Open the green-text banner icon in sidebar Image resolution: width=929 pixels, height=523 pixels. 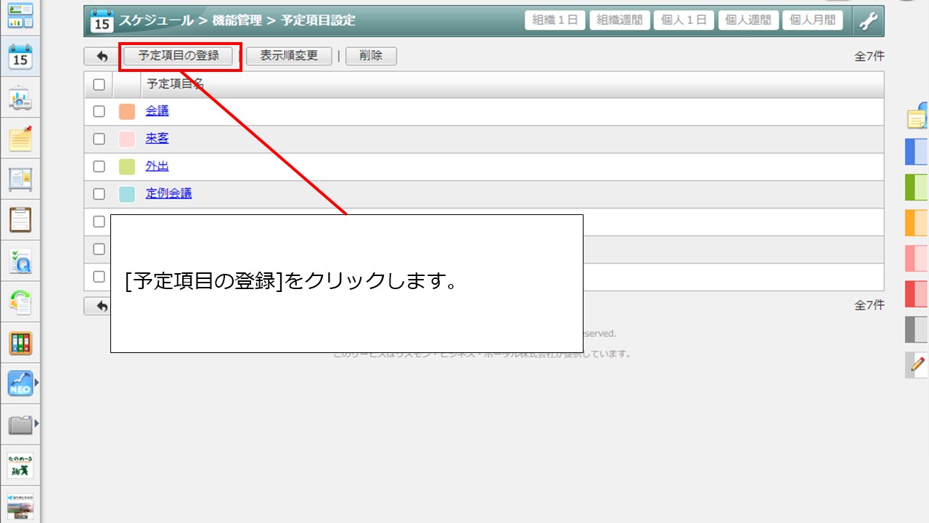20,466
